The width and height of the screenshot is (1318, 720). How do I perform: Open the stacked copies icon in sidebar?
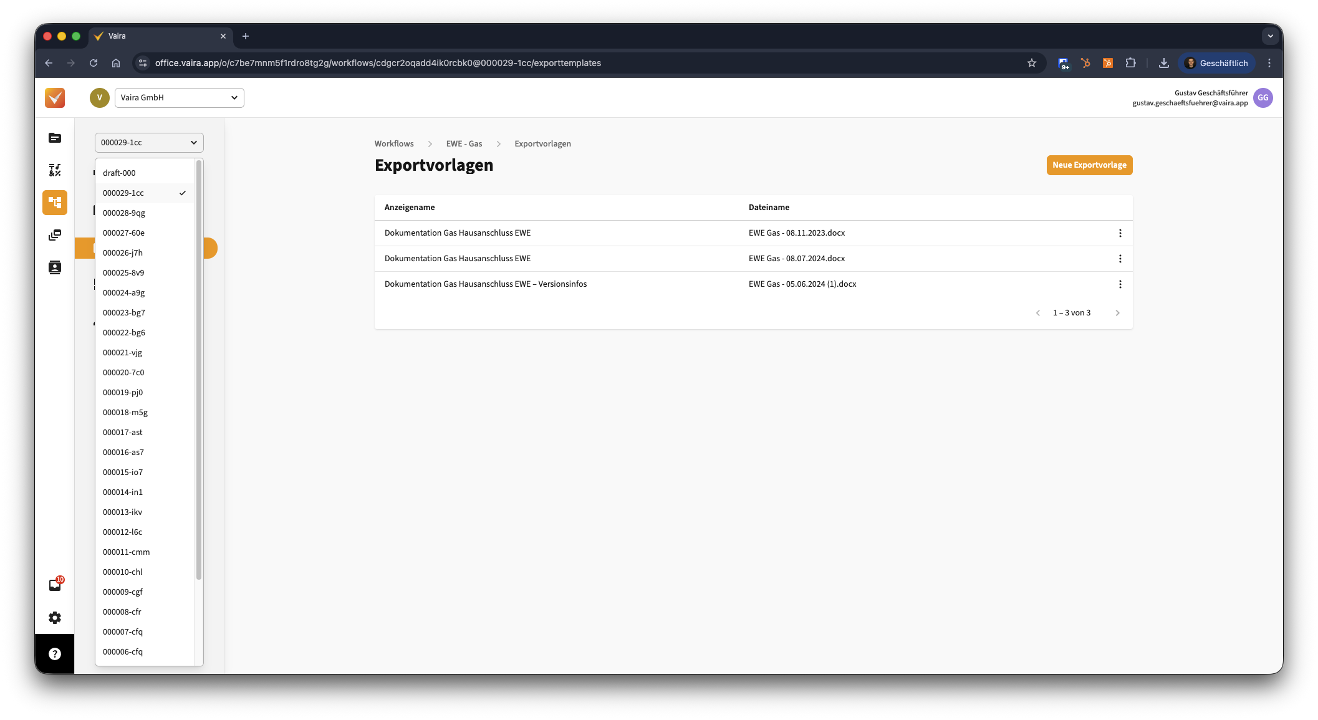[55, 235]
